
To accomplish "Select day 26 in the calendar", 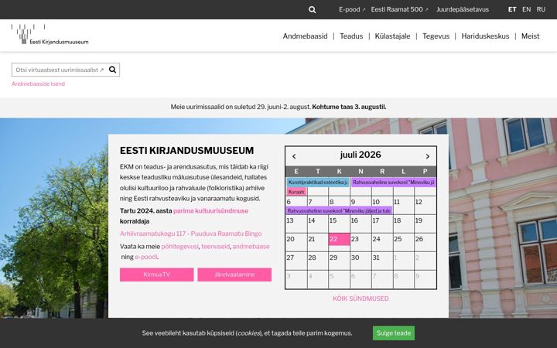I will 425,242.
